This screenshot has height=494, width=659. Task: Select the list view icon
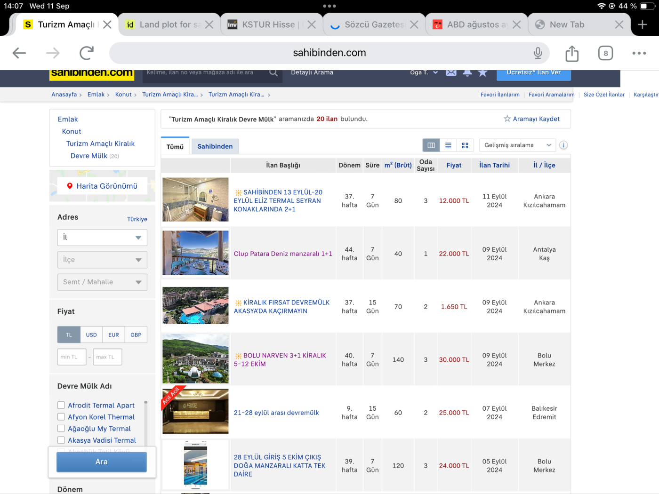pos(448,145)
